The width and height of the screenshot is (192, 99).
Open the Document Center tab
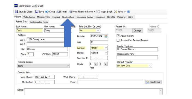point(85,17)
